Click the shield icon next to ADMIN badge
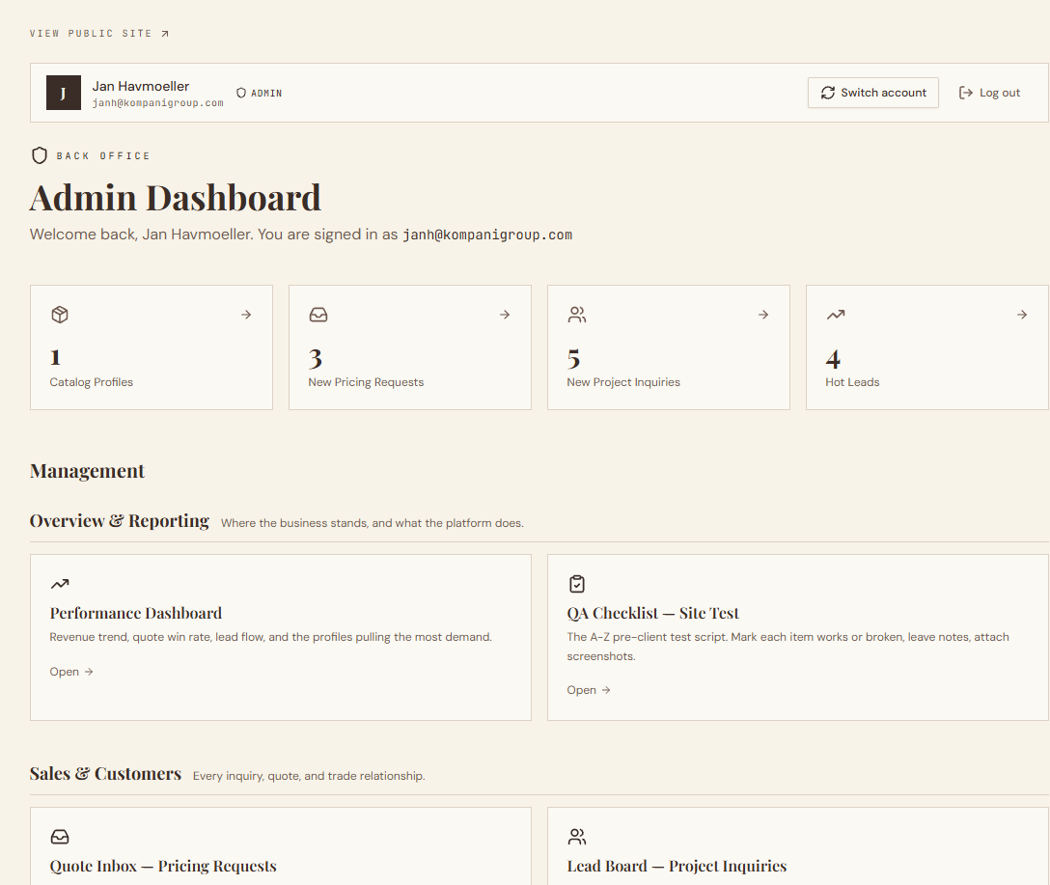 coord(241,93)
